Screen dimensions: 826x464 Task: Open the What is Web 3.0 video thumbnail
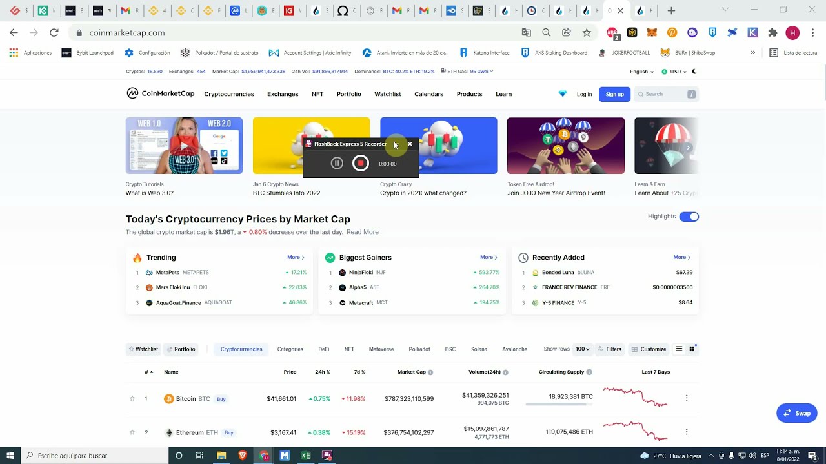click(x=184, y=146)
